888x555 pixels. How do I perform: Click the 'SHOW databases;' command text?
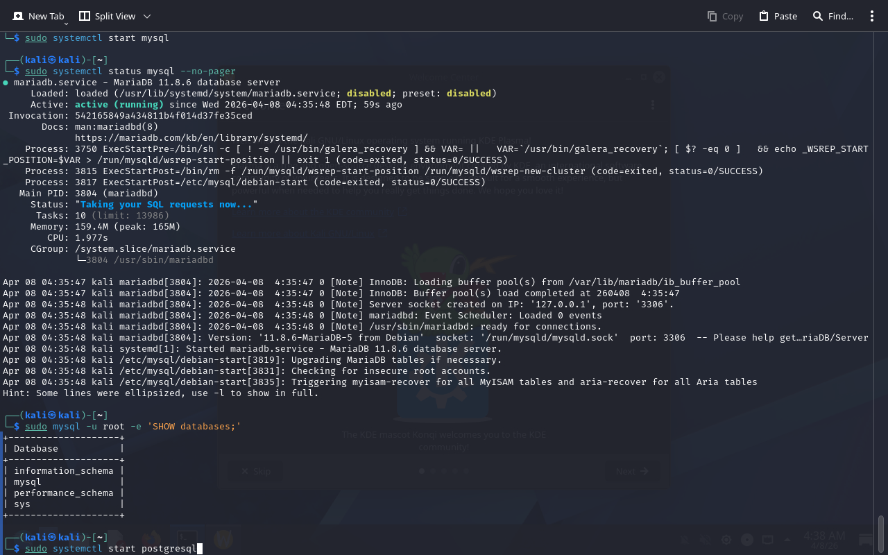pyautogui.click(x=194, y=427)
